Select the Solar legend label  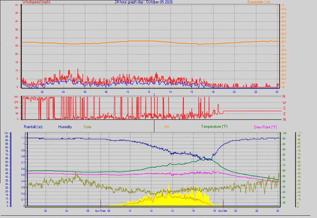(87, 127)
